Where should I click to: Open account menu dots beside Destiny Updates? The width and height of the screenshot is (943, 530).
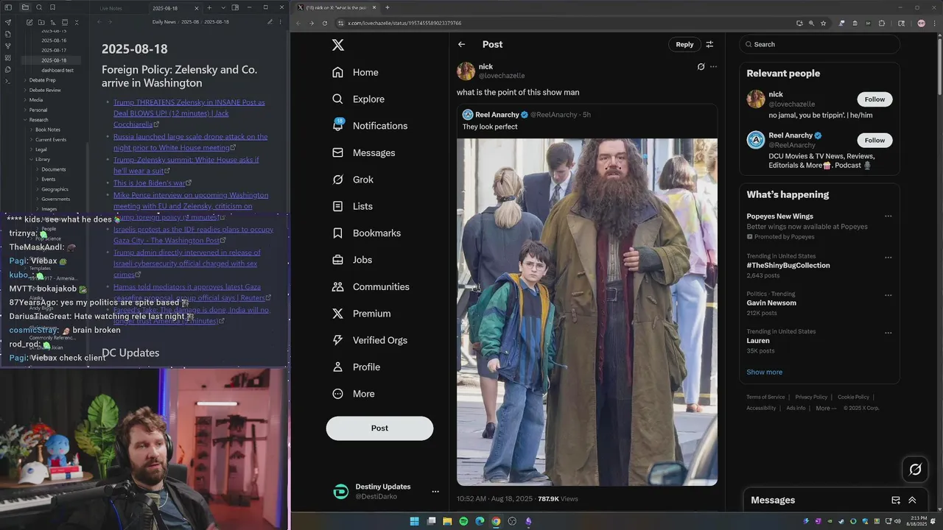(x=435, y=492)
